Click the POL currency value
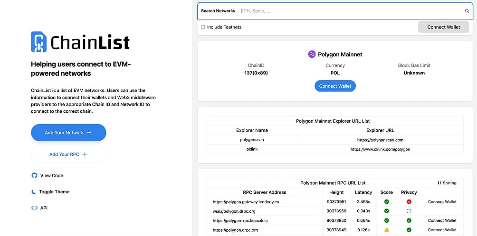Viewport: 477px width, 236px height. click(x=335, y=73)
